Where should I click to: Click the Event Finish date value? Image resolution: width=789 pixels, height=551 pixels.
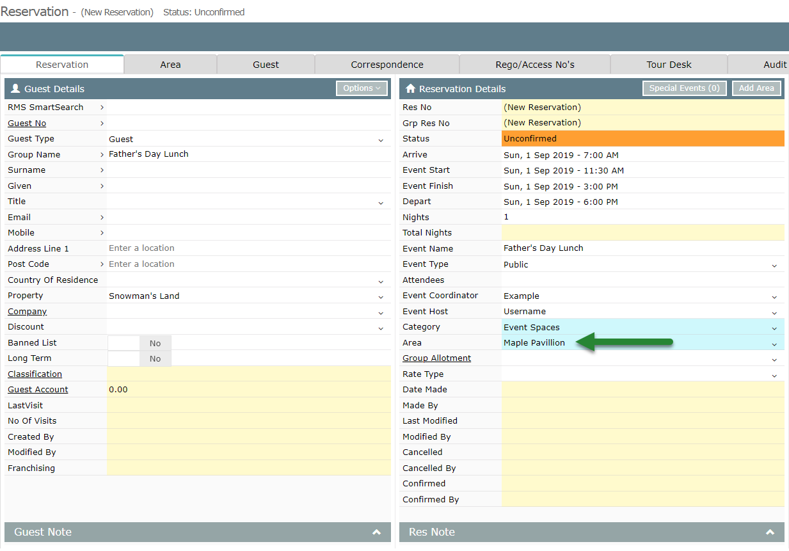[561, 186]
